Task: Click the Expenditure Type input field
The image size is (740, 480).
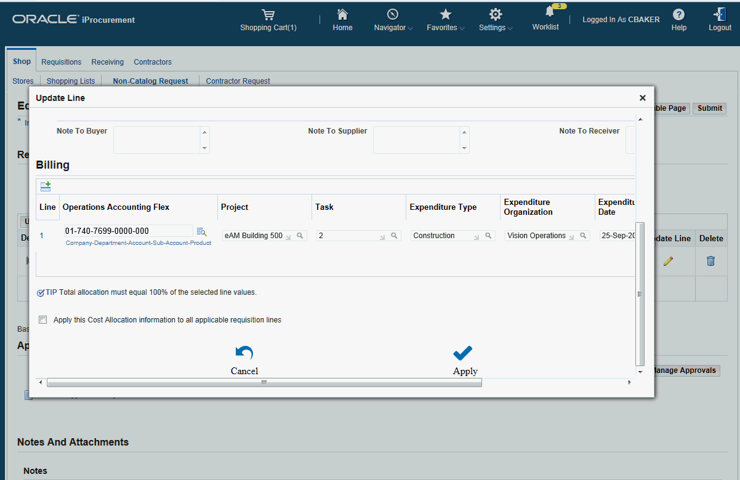Action: coord(452,236)
